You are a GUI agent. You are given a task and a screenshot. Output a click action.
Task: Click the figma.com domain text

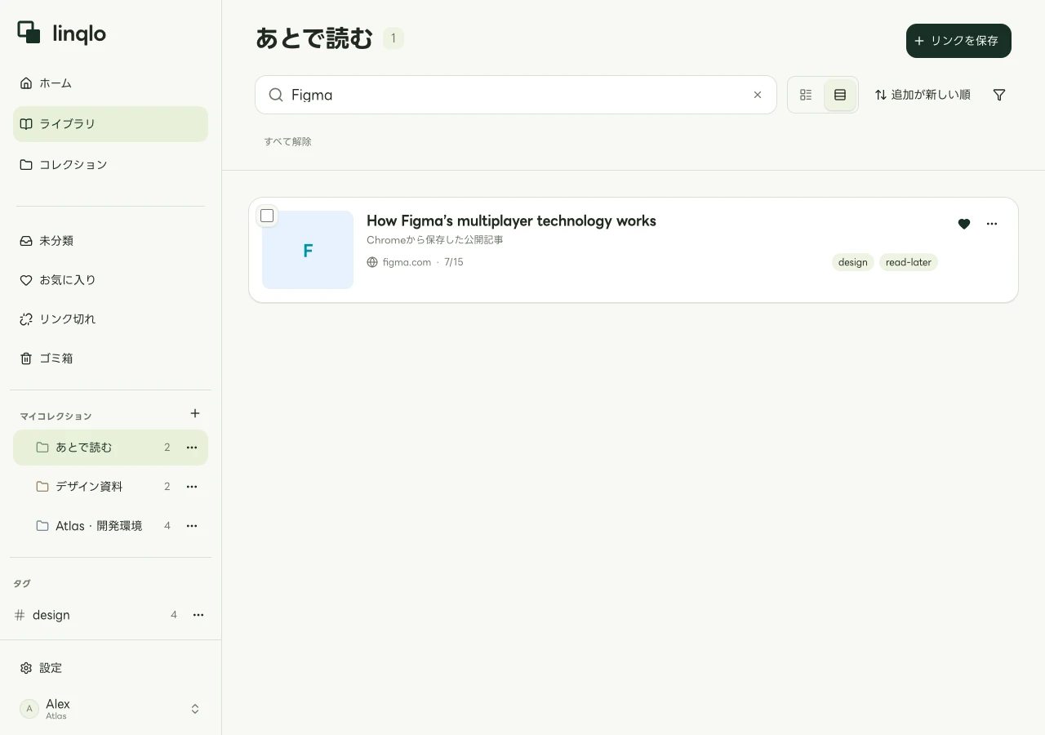tap(407, 262)
